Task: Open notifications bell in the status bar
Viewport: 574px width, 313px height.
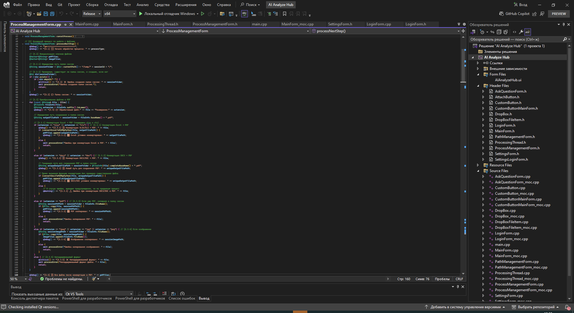Action: point(567,307)
